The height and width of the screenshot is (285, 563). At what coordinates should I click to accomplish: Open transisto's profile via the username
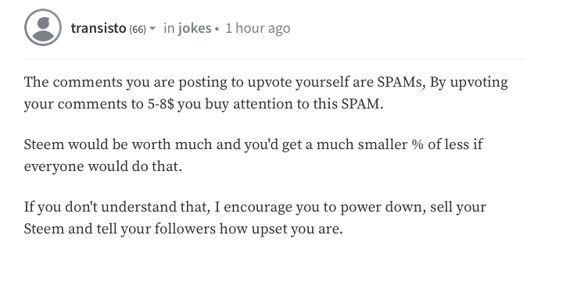coord(99,28)
